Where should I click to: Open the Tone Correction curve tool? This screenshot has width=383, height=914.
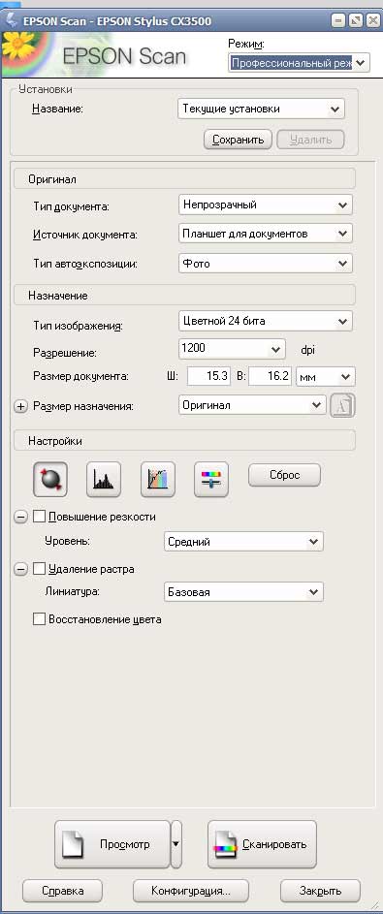click(x=158, y=479)
